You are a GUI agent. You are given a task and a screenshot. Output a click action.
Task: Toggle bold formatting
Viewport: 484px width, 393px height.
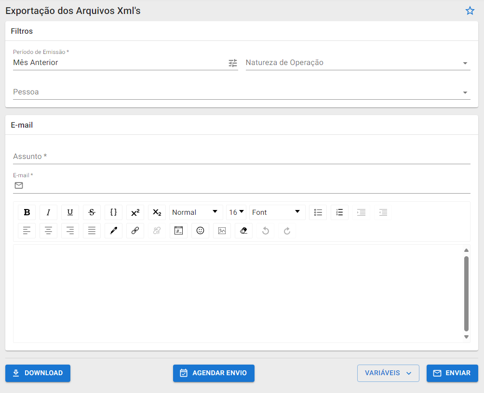click(x=27, y=212)
